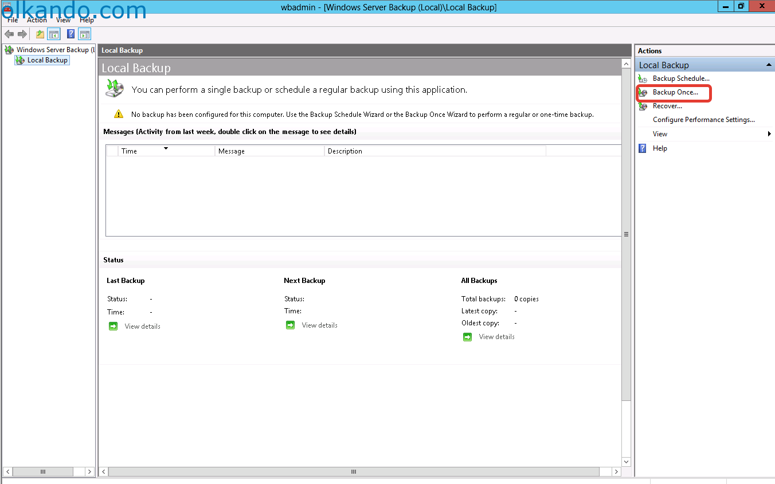Click the tree pane horizontal scrollbar thumb

pos(43,472)
